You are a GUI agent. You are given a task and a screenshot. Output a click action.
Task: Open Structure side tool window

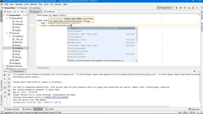coord(1,100)
